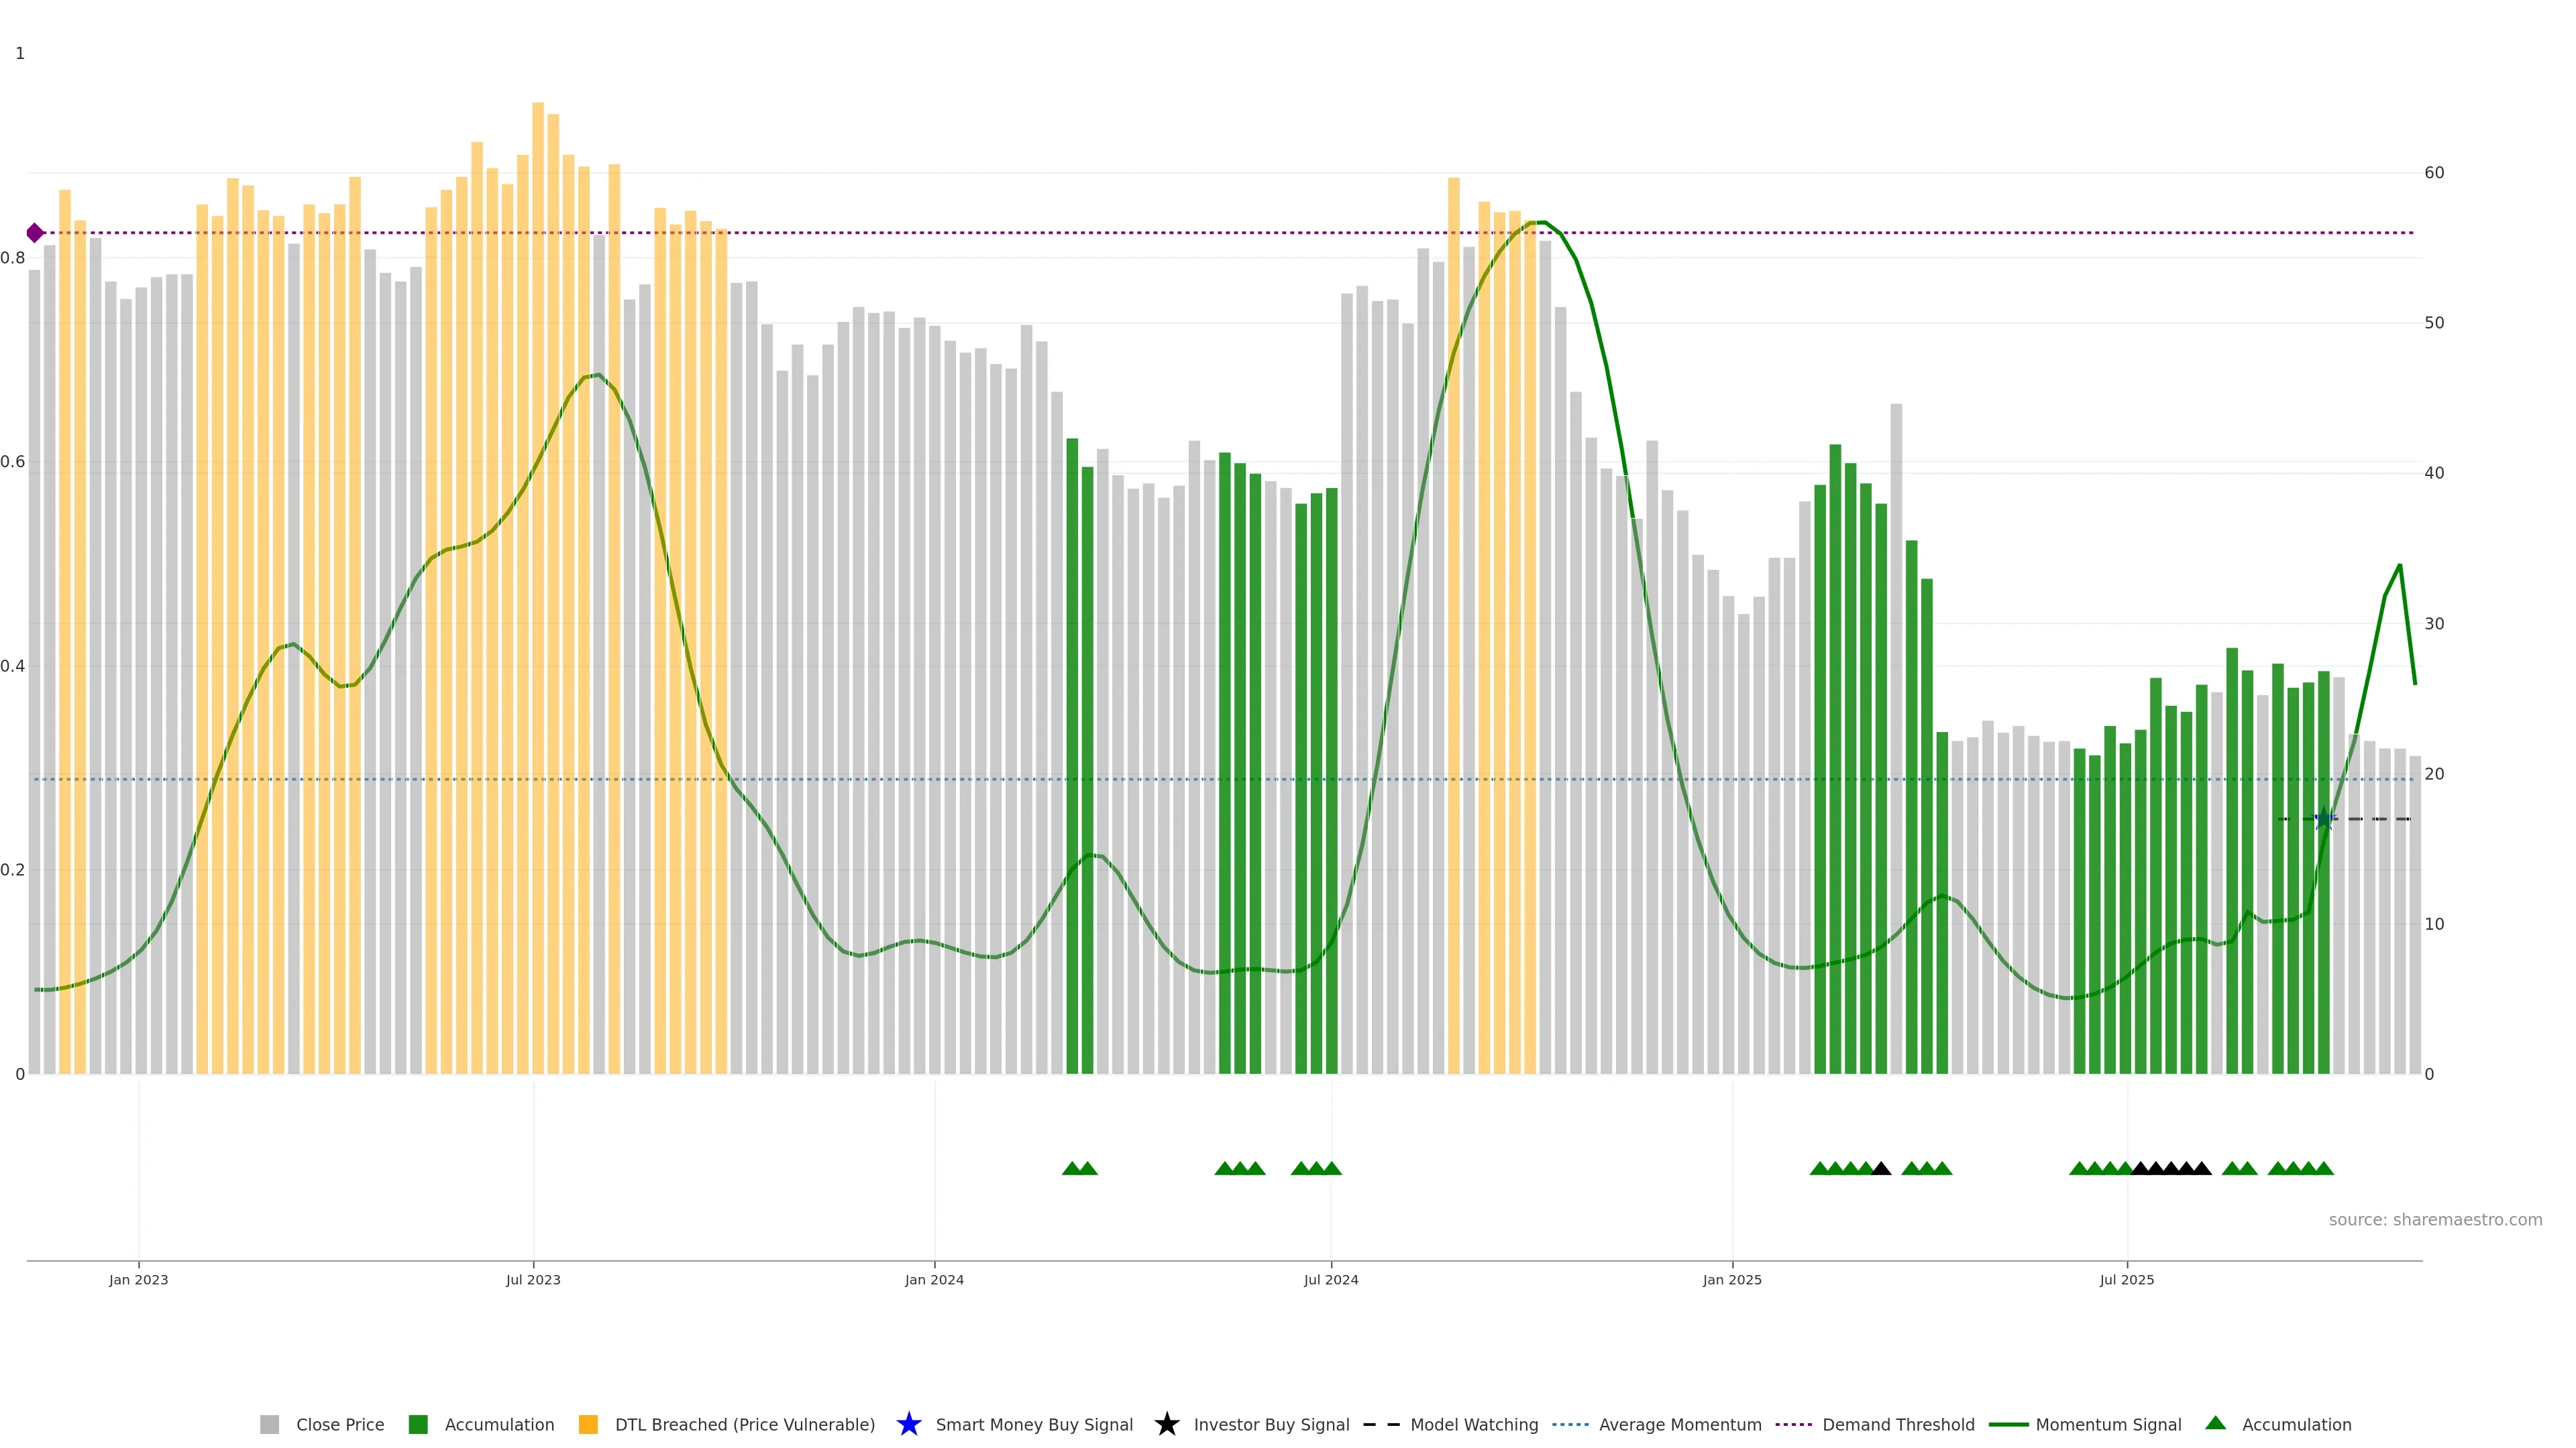Toggle the Average Momentum legend entry
This screenshot has width=2576, height=1448.
pyautogui.click(x=1680, y=1424)
